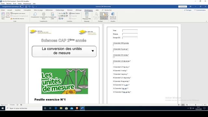The width and height of the screenshot is (208, 117).
Task: Insert a combo box content control
Action: [62, 16]
